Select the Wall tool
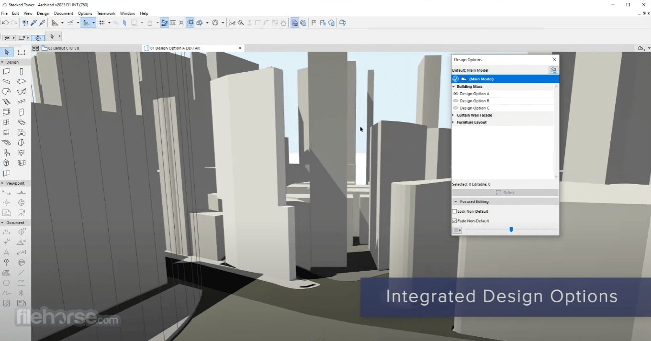Image resolution: width=651 pixels, height=341 pixels. tap(7, 71)
